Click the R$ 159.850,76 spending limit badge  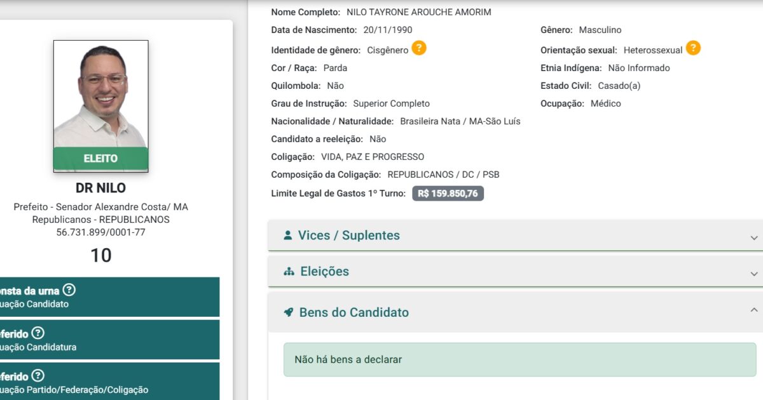click(x=448, y=194)
